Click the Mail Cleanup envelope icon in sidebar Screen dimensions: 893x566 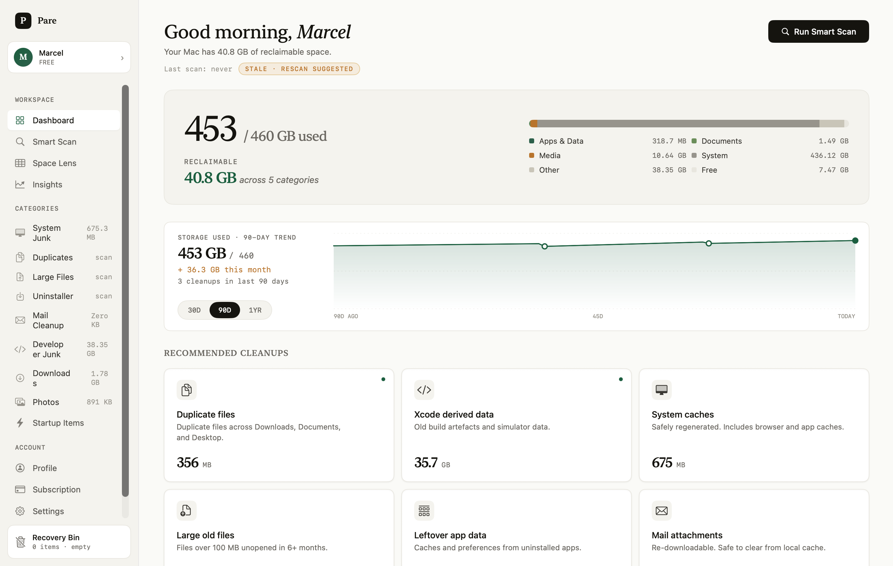pyautogui.click(x=20, y=320)
